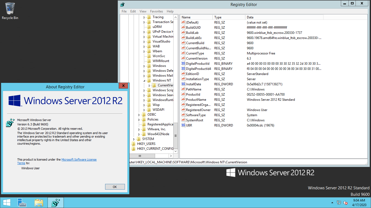371x208 pixels.
Task: Expand the SYSTEM key
Action: coord(134,139)
